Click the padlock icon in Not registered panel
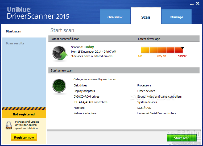Viewport: 203px width, 146px height. (9, 125)
